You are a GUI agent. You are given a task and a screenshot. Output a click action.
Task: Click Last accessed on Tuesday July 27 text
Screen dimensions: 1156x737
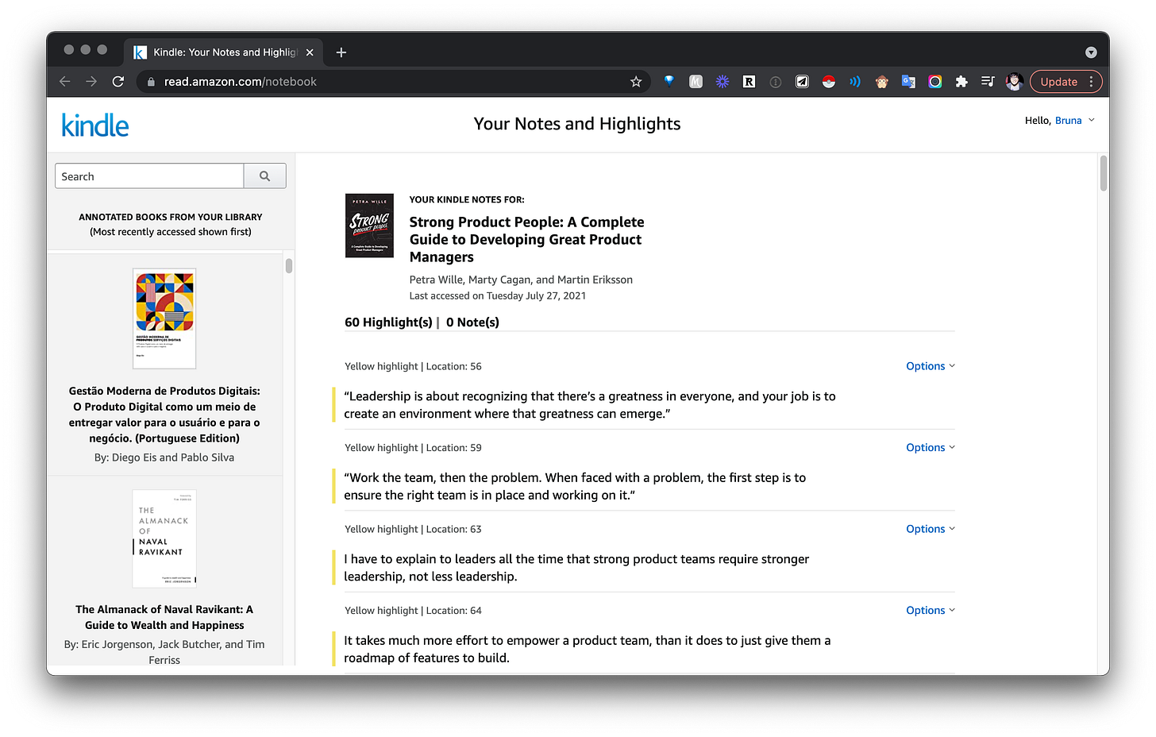(x=498, y=295)
